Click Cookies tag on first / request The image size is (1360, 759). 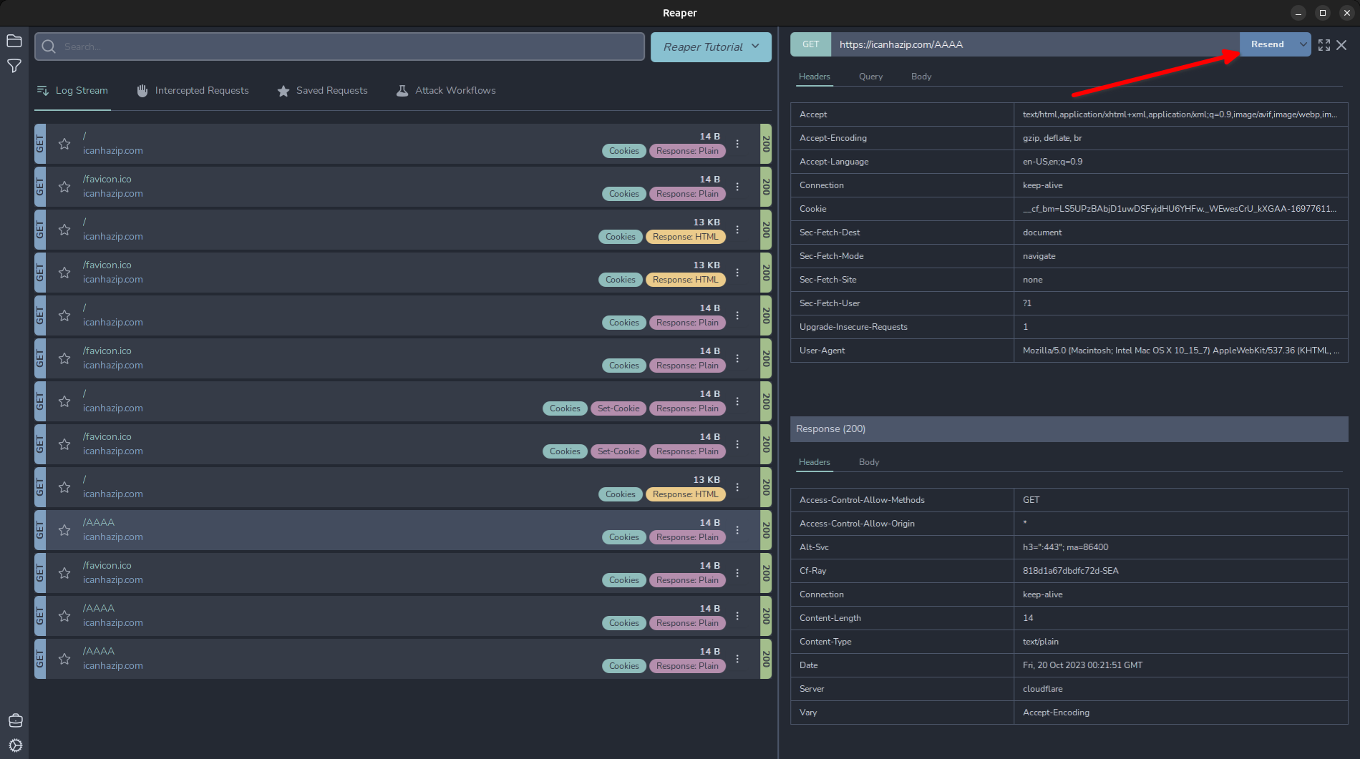(x=624, y=151)
